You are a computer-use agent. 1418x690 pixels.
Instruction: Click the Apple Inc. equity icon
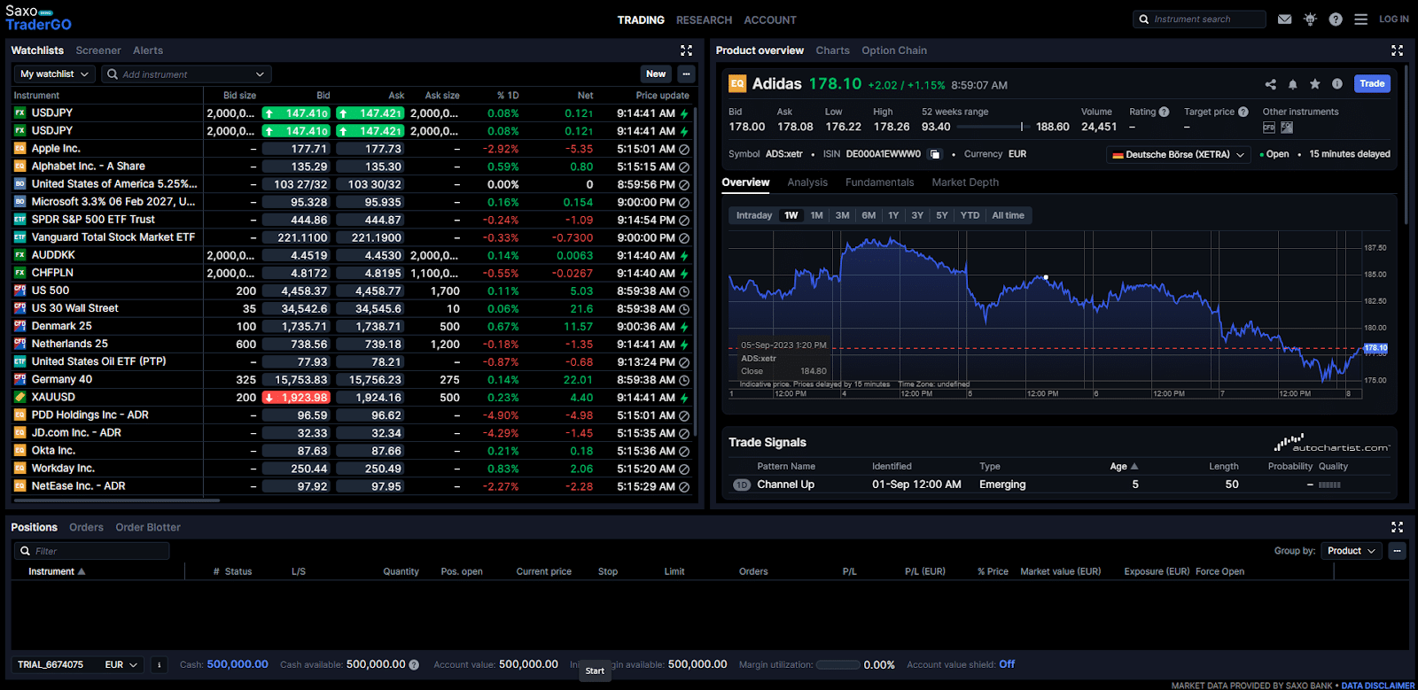(x=19, y=149)
